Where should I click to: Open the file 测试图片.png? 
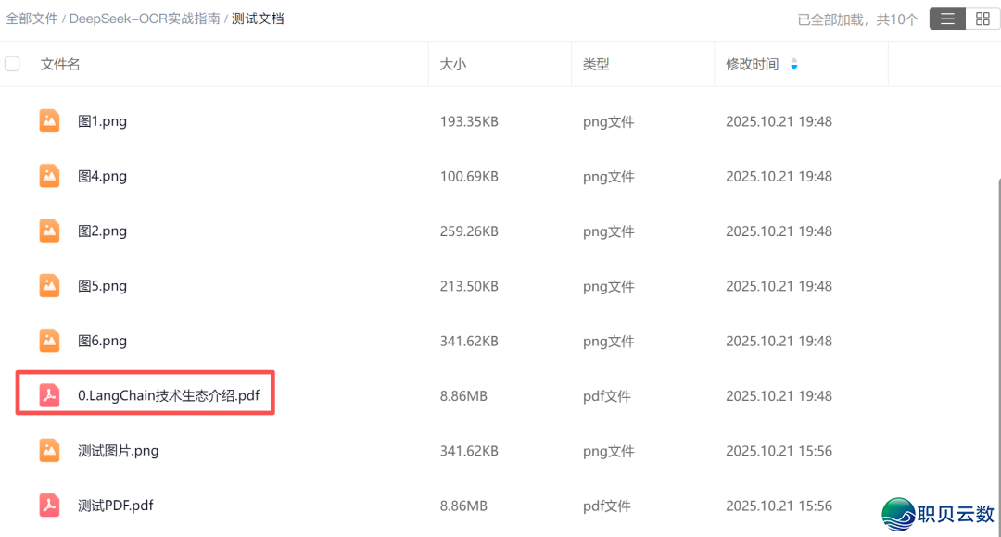pyautogui.click(x=118, y=451)
